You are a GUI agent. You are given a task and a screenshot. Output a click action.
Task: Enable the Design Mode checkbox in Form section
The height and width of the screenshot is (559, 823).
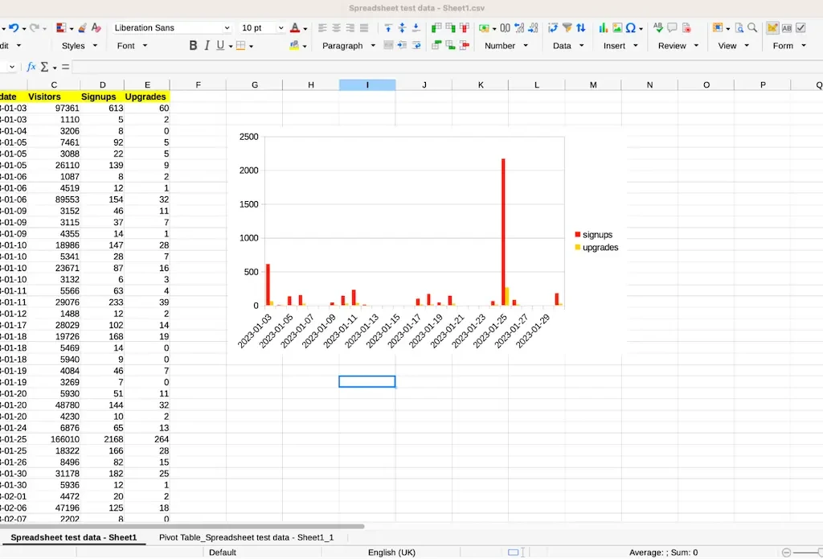pyautogui.click(x=800, y=29)
